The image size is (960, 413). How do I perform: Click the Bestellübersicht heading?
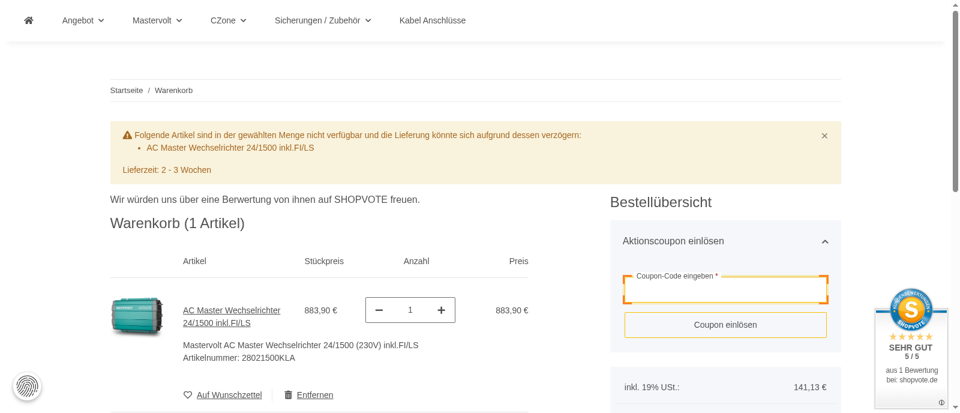[x=661, y=202]
